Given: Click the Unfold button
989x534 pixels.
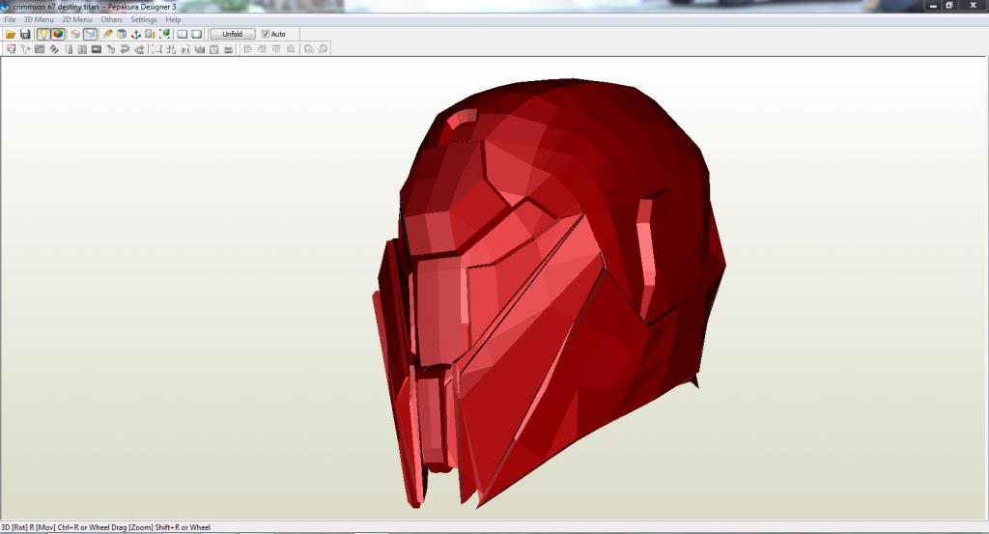Looking at the screenshot, I should pos(232,34).
